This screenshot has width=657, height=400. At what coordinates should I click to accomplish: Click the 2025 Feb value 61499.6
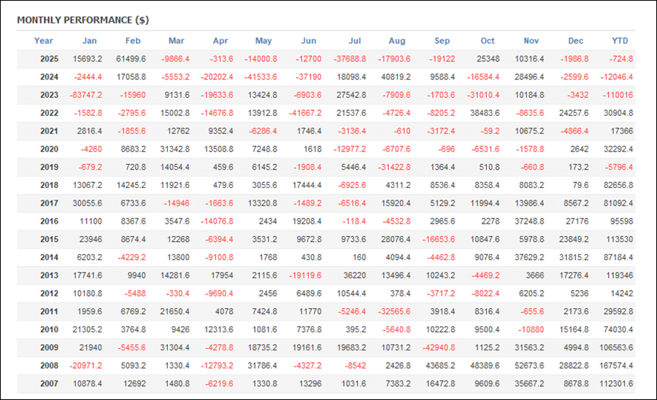pyautogui.click(x=131, y=59)
